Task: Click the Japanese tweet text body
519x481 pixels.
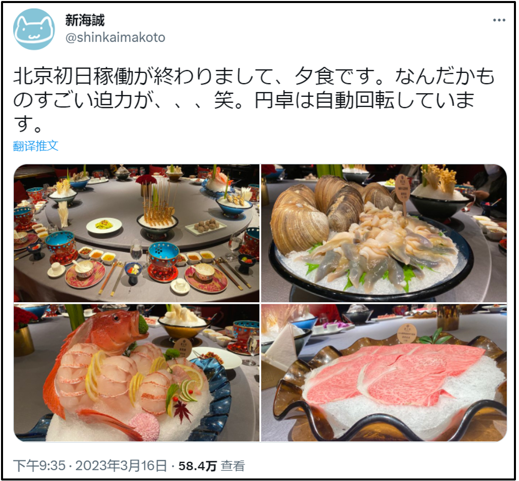Action: 253,100
